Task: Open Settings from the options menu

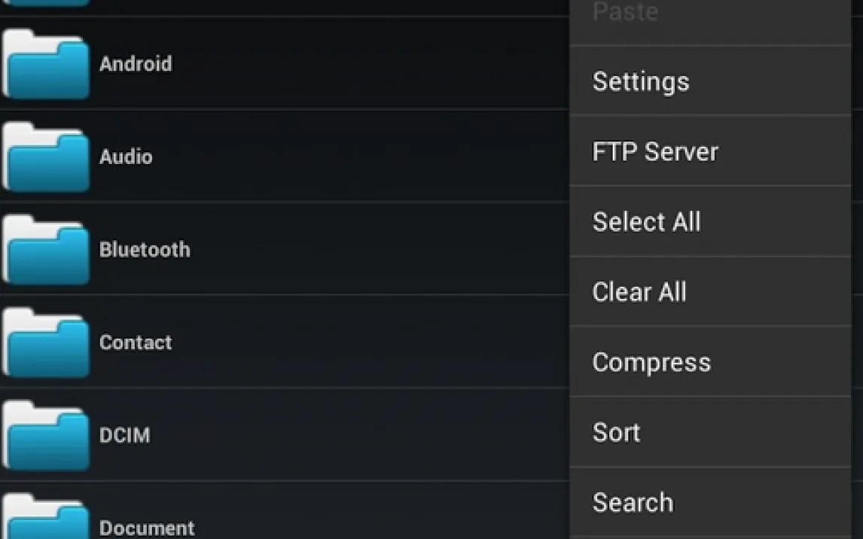Action: click(x=640, y=81)
